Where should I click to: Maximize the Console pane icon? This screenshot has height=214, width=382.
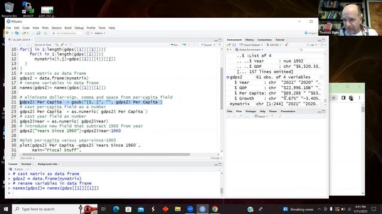coord(220,164)
